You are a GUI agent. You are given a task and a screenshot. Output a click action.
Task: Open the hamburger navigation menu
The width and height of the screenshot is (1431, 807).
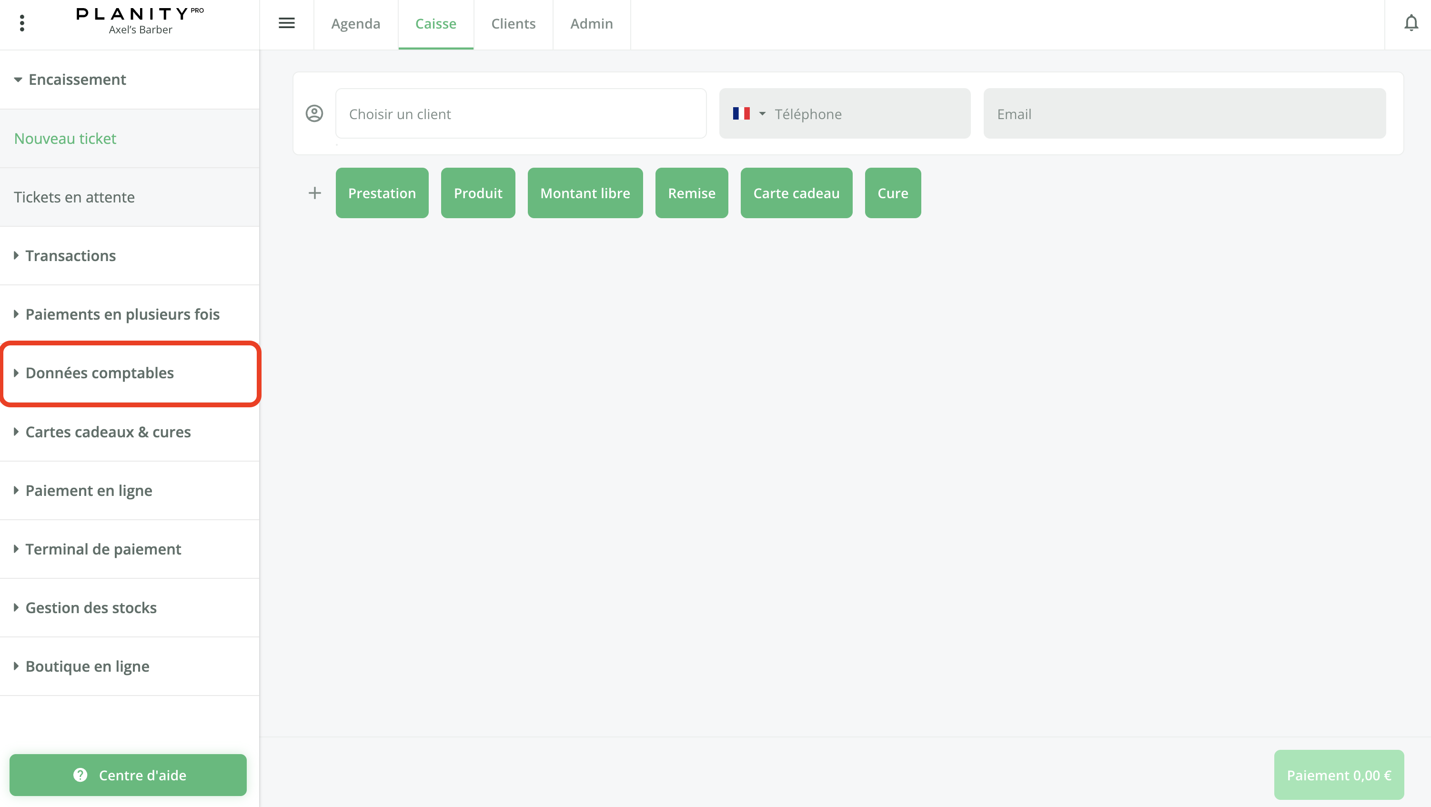coord(287,23)
